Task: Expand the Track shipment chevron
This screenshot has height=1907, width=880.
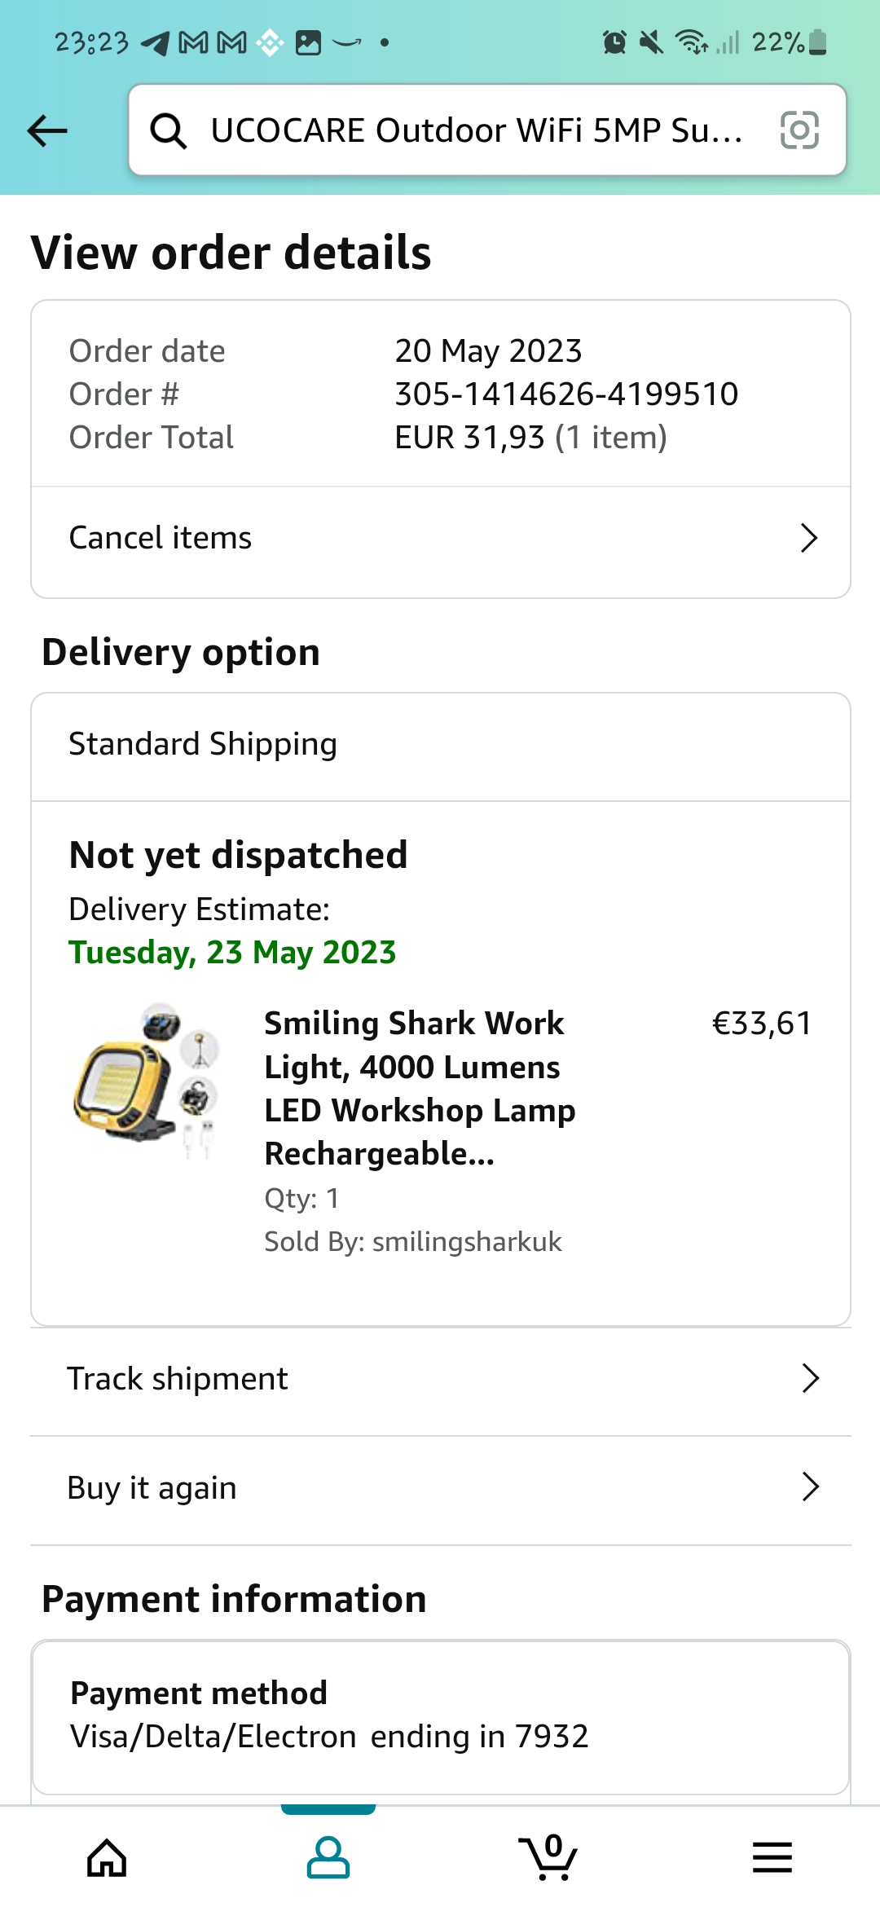Action: [x=809, y=1379]
